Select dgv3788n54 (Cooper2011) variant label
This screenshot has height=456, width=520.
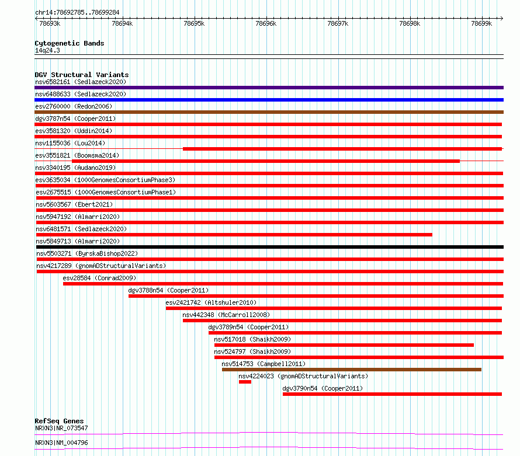coord(168,290)
